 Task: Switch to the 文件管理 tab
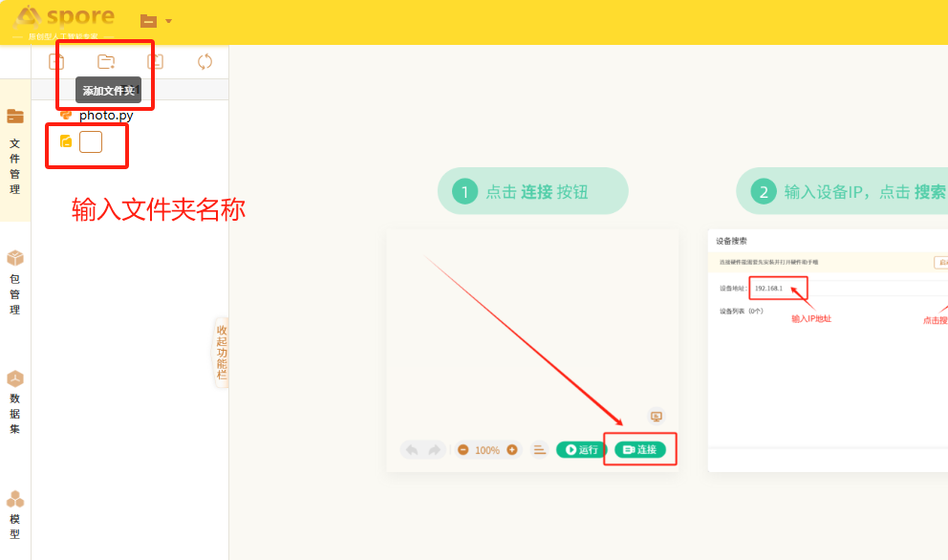[15, 151]
